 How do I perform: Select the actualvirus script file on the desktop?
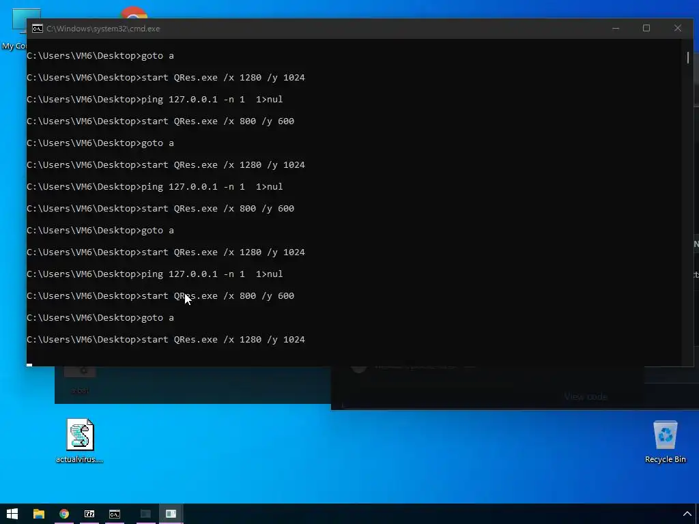click(x=80, y=441)
